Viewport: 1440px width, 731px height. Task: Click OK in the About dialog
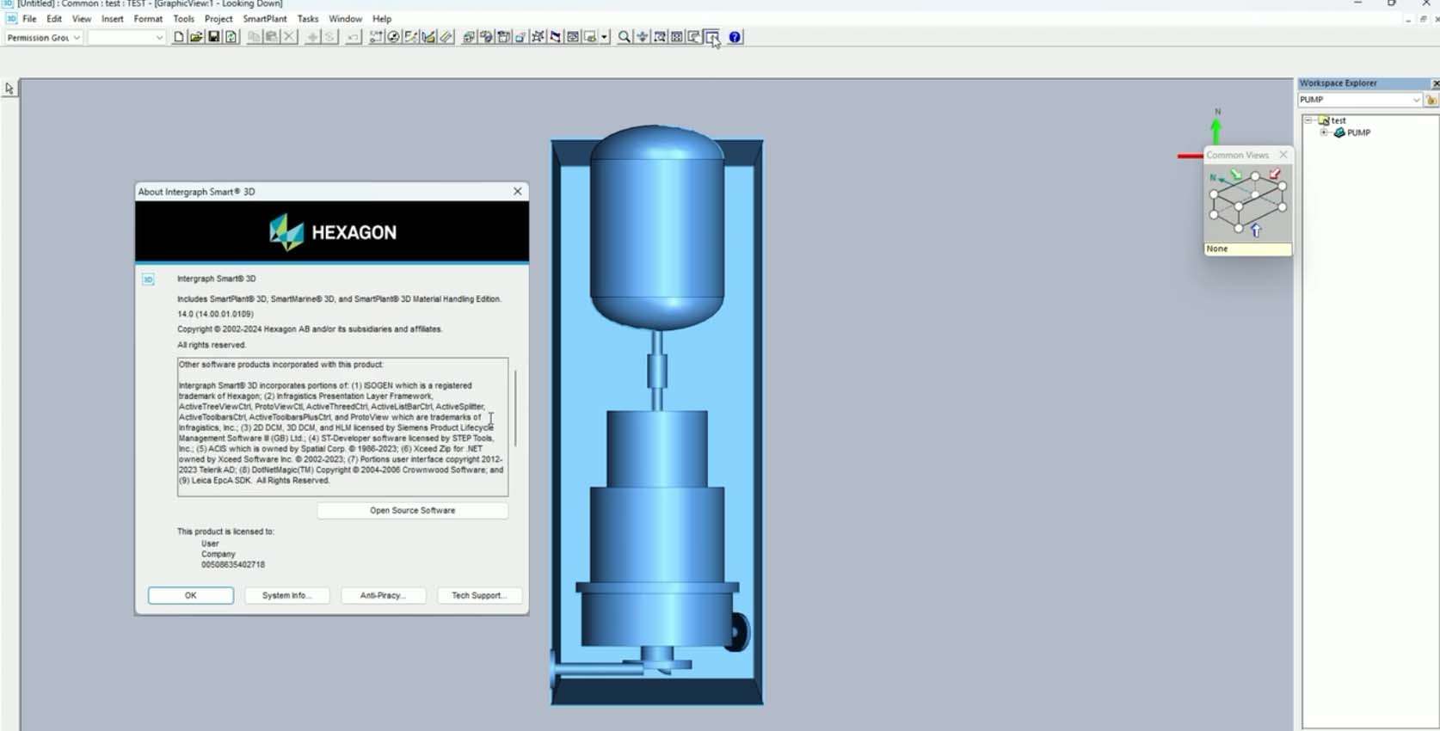point(190,595)
